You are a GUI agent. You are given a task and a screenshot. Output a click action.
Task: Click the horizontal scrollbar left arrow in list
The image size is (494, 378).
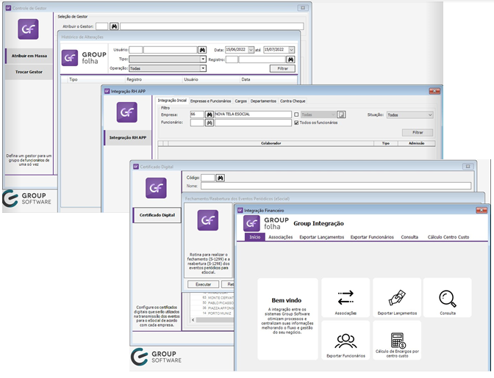coord(193,320)
